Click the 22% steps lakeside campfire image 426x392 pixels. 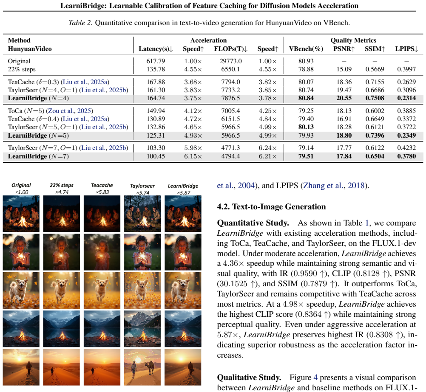tap(62, 329)
